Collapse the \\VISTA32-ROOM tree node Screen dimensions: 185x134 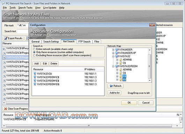point(113,66)
